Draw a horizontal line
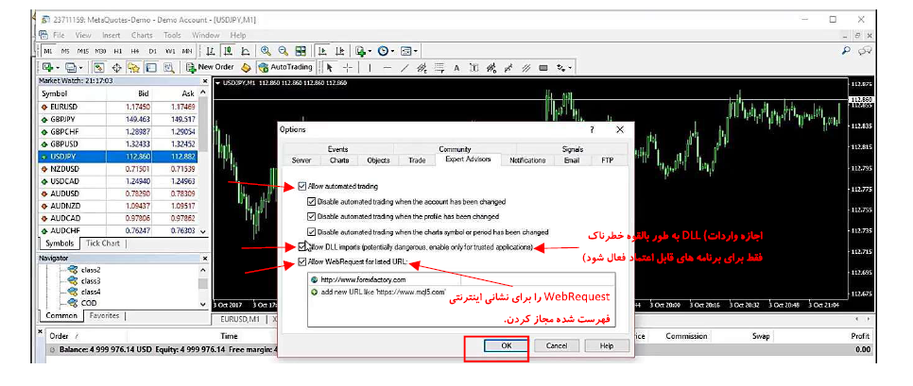Viewport: 913px width, 386px height. [388, 67]
